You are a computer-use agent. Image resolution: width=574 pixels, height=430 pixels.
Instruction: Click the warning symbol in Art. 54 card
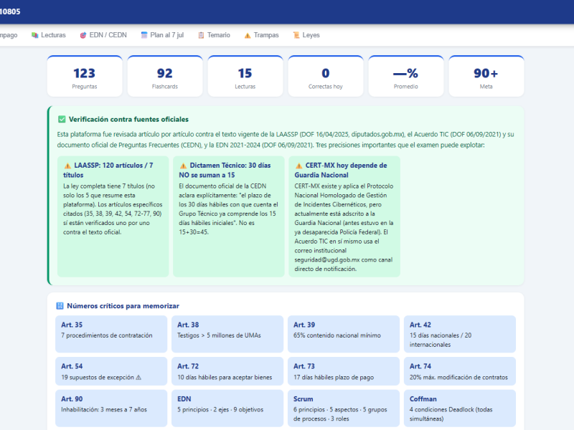[138, 378]
